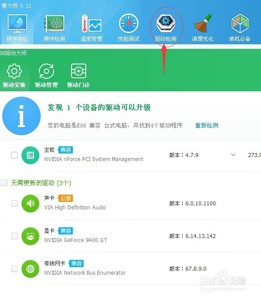This screenshot has height=298, width=261.
Task: Click the text NVIDIA GeForce 9400 GT
Action: coord(76,240)
